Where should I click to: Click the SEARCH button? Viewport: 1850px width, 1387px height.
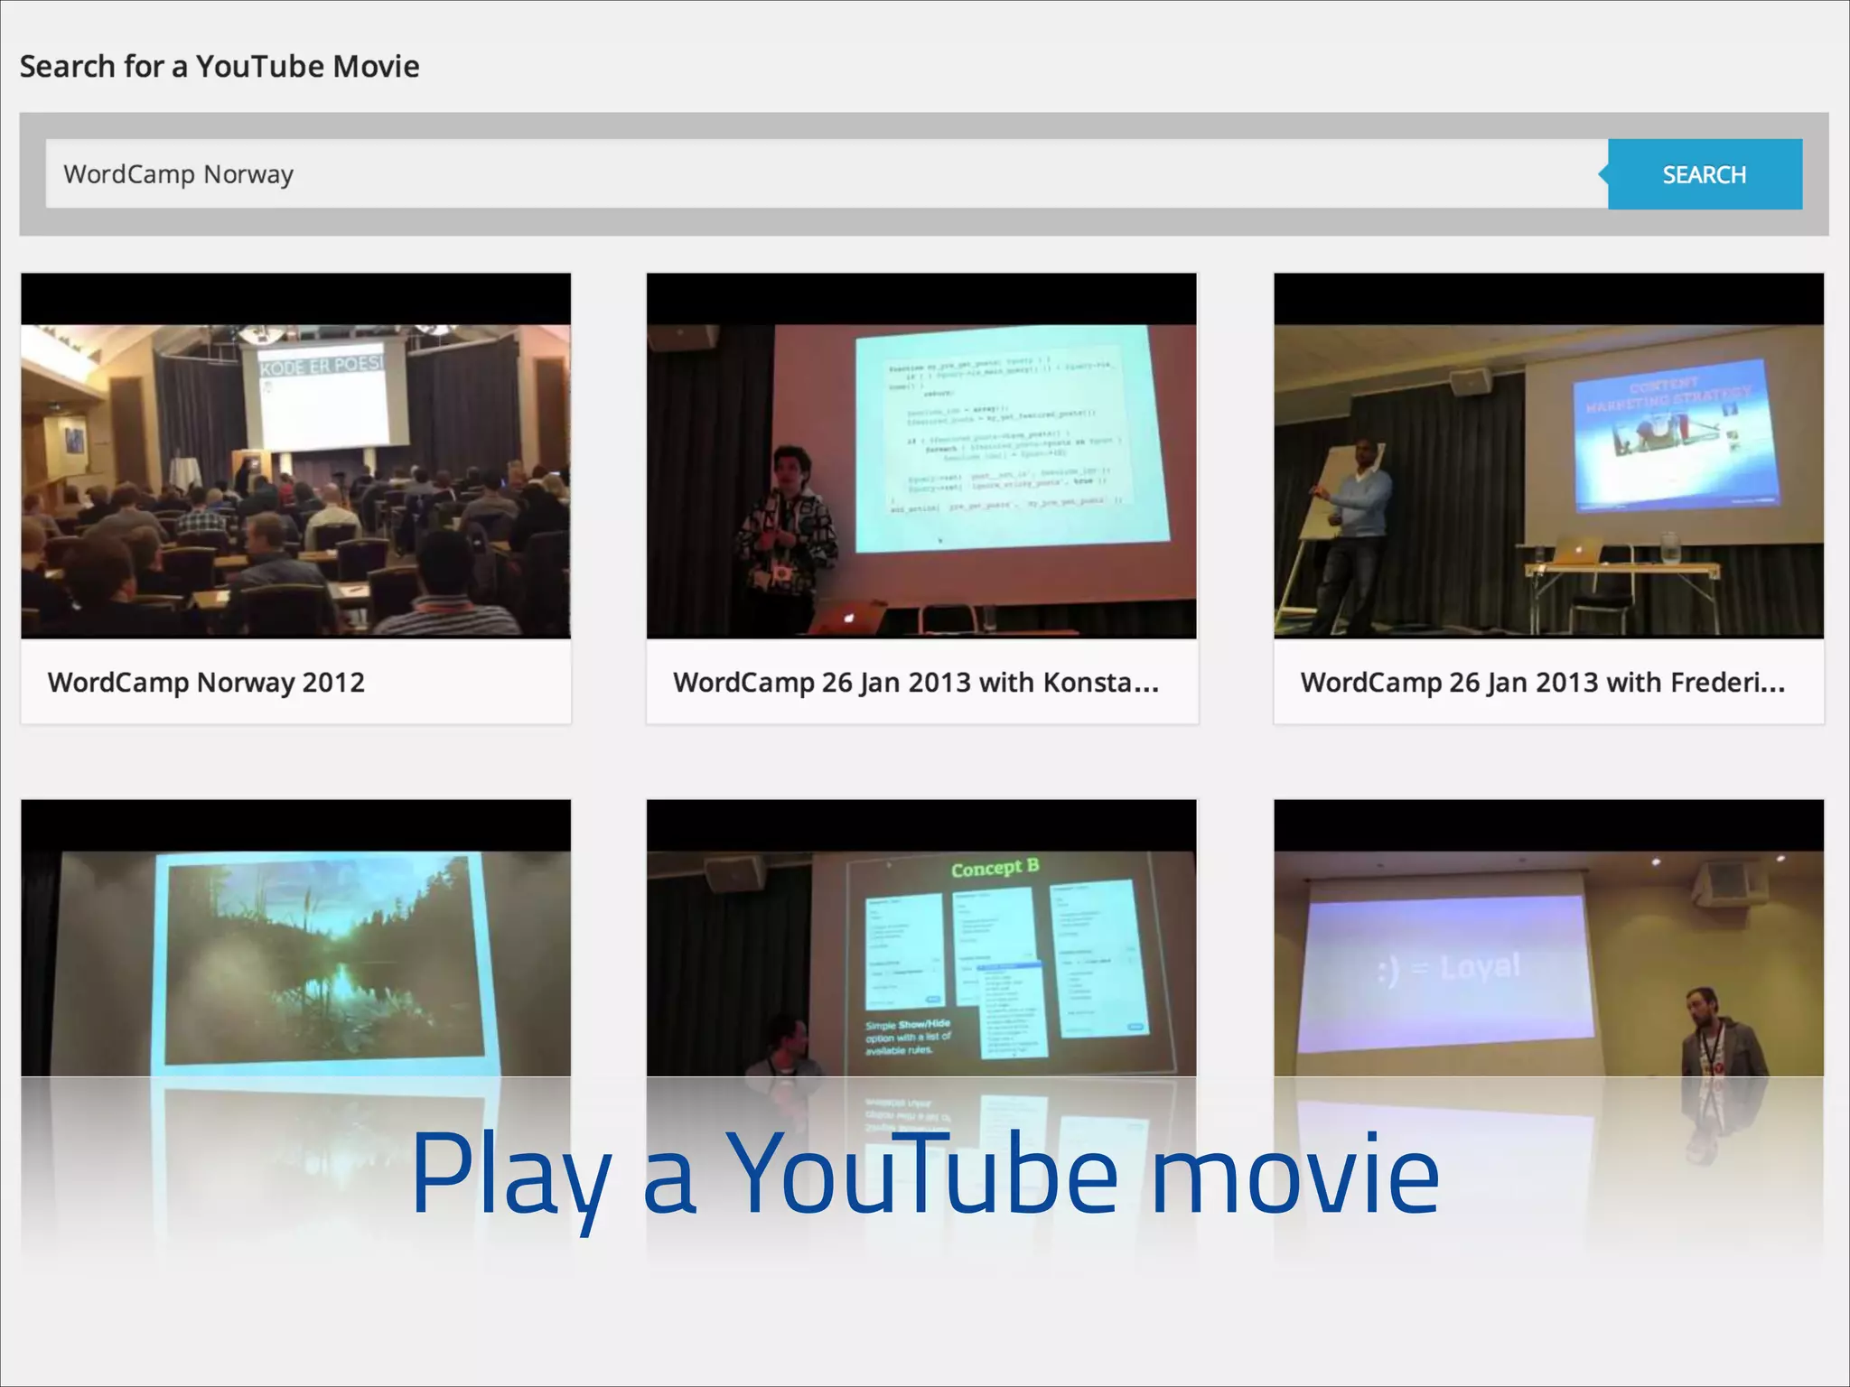(x=1705, y=174)
